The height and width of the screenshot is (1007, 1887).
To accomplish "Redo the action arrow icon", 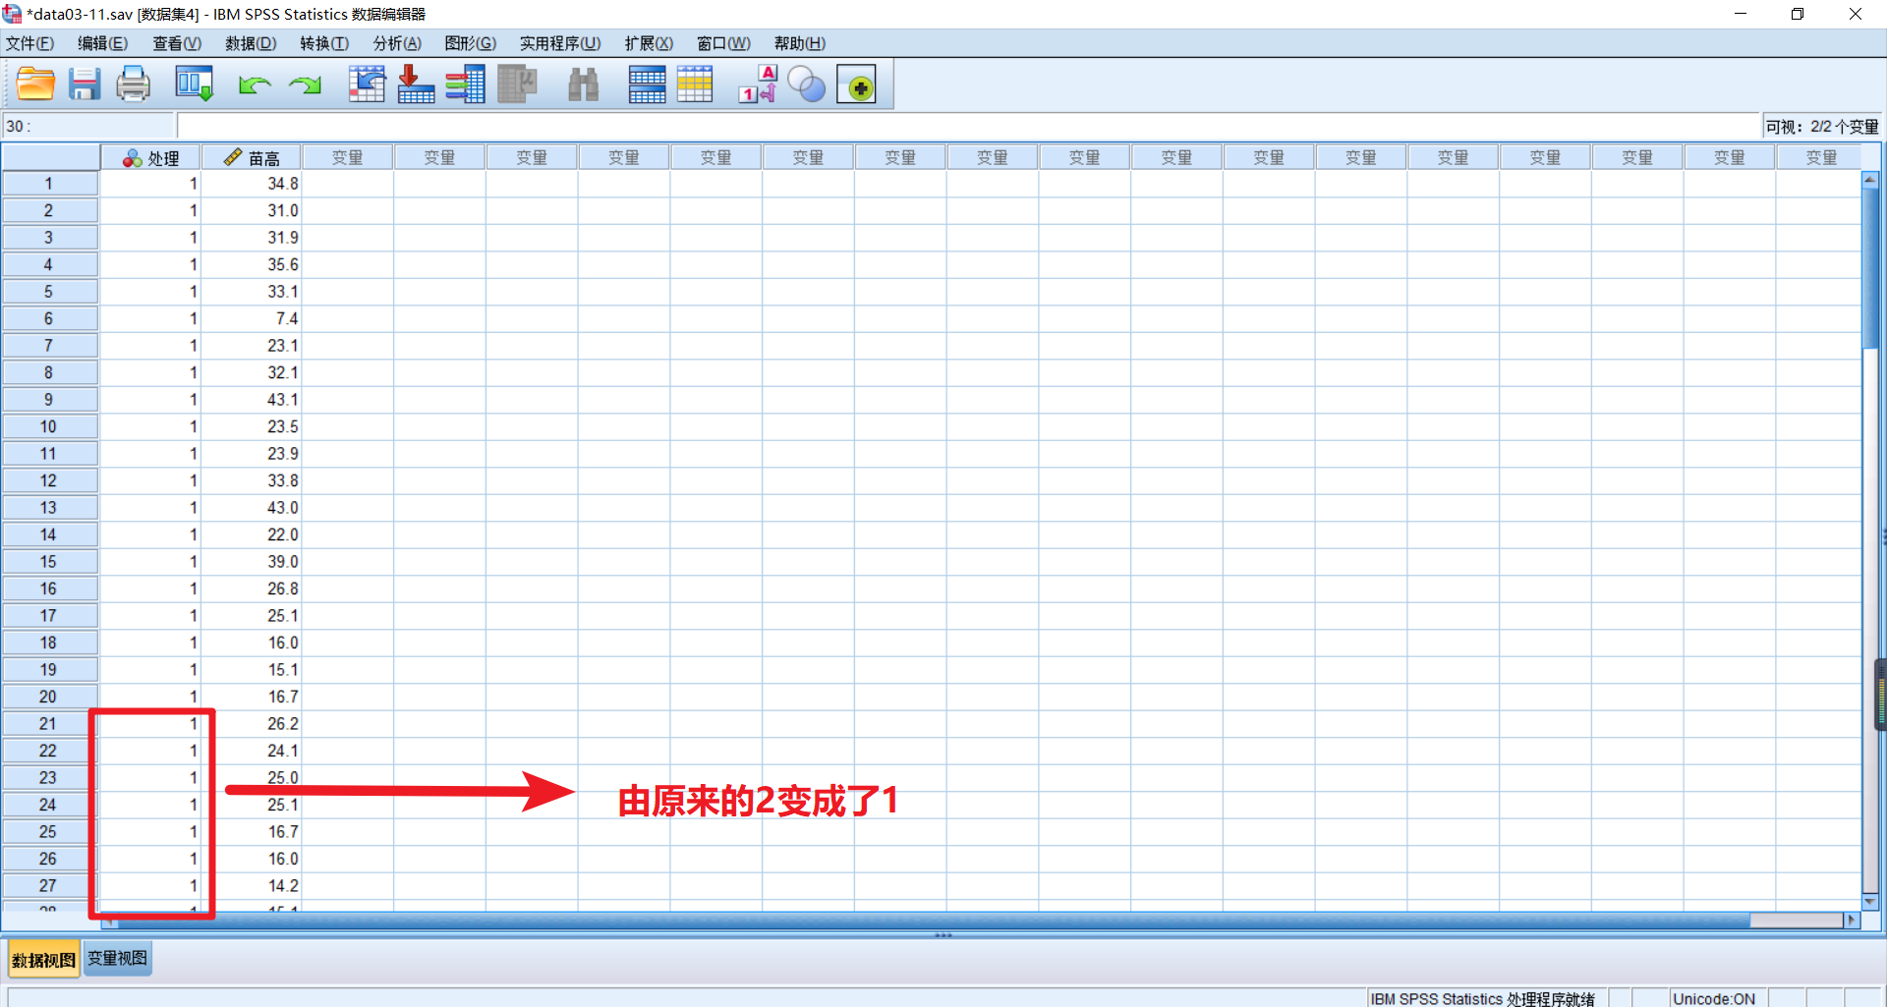I will point(306,85).
